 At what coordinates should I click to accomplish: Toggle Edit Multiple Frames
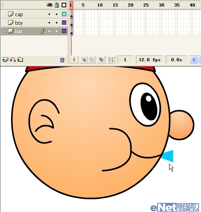click(x=101, y=60)
